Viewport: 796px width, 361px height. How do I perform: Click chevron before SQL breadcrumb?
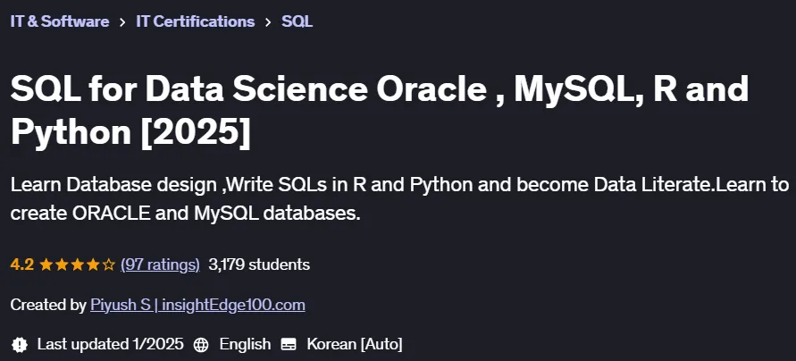(268, 22)
